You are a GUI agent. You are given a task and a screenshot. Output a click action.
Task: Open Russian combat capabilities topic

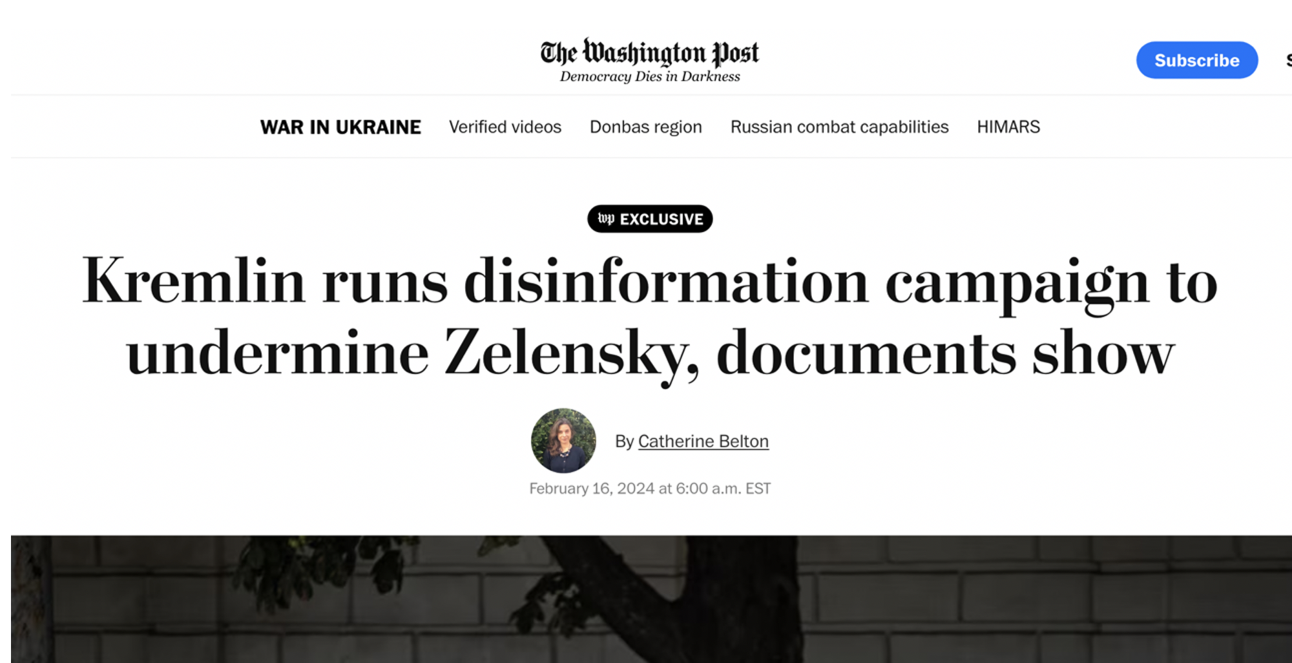[839, 127]
